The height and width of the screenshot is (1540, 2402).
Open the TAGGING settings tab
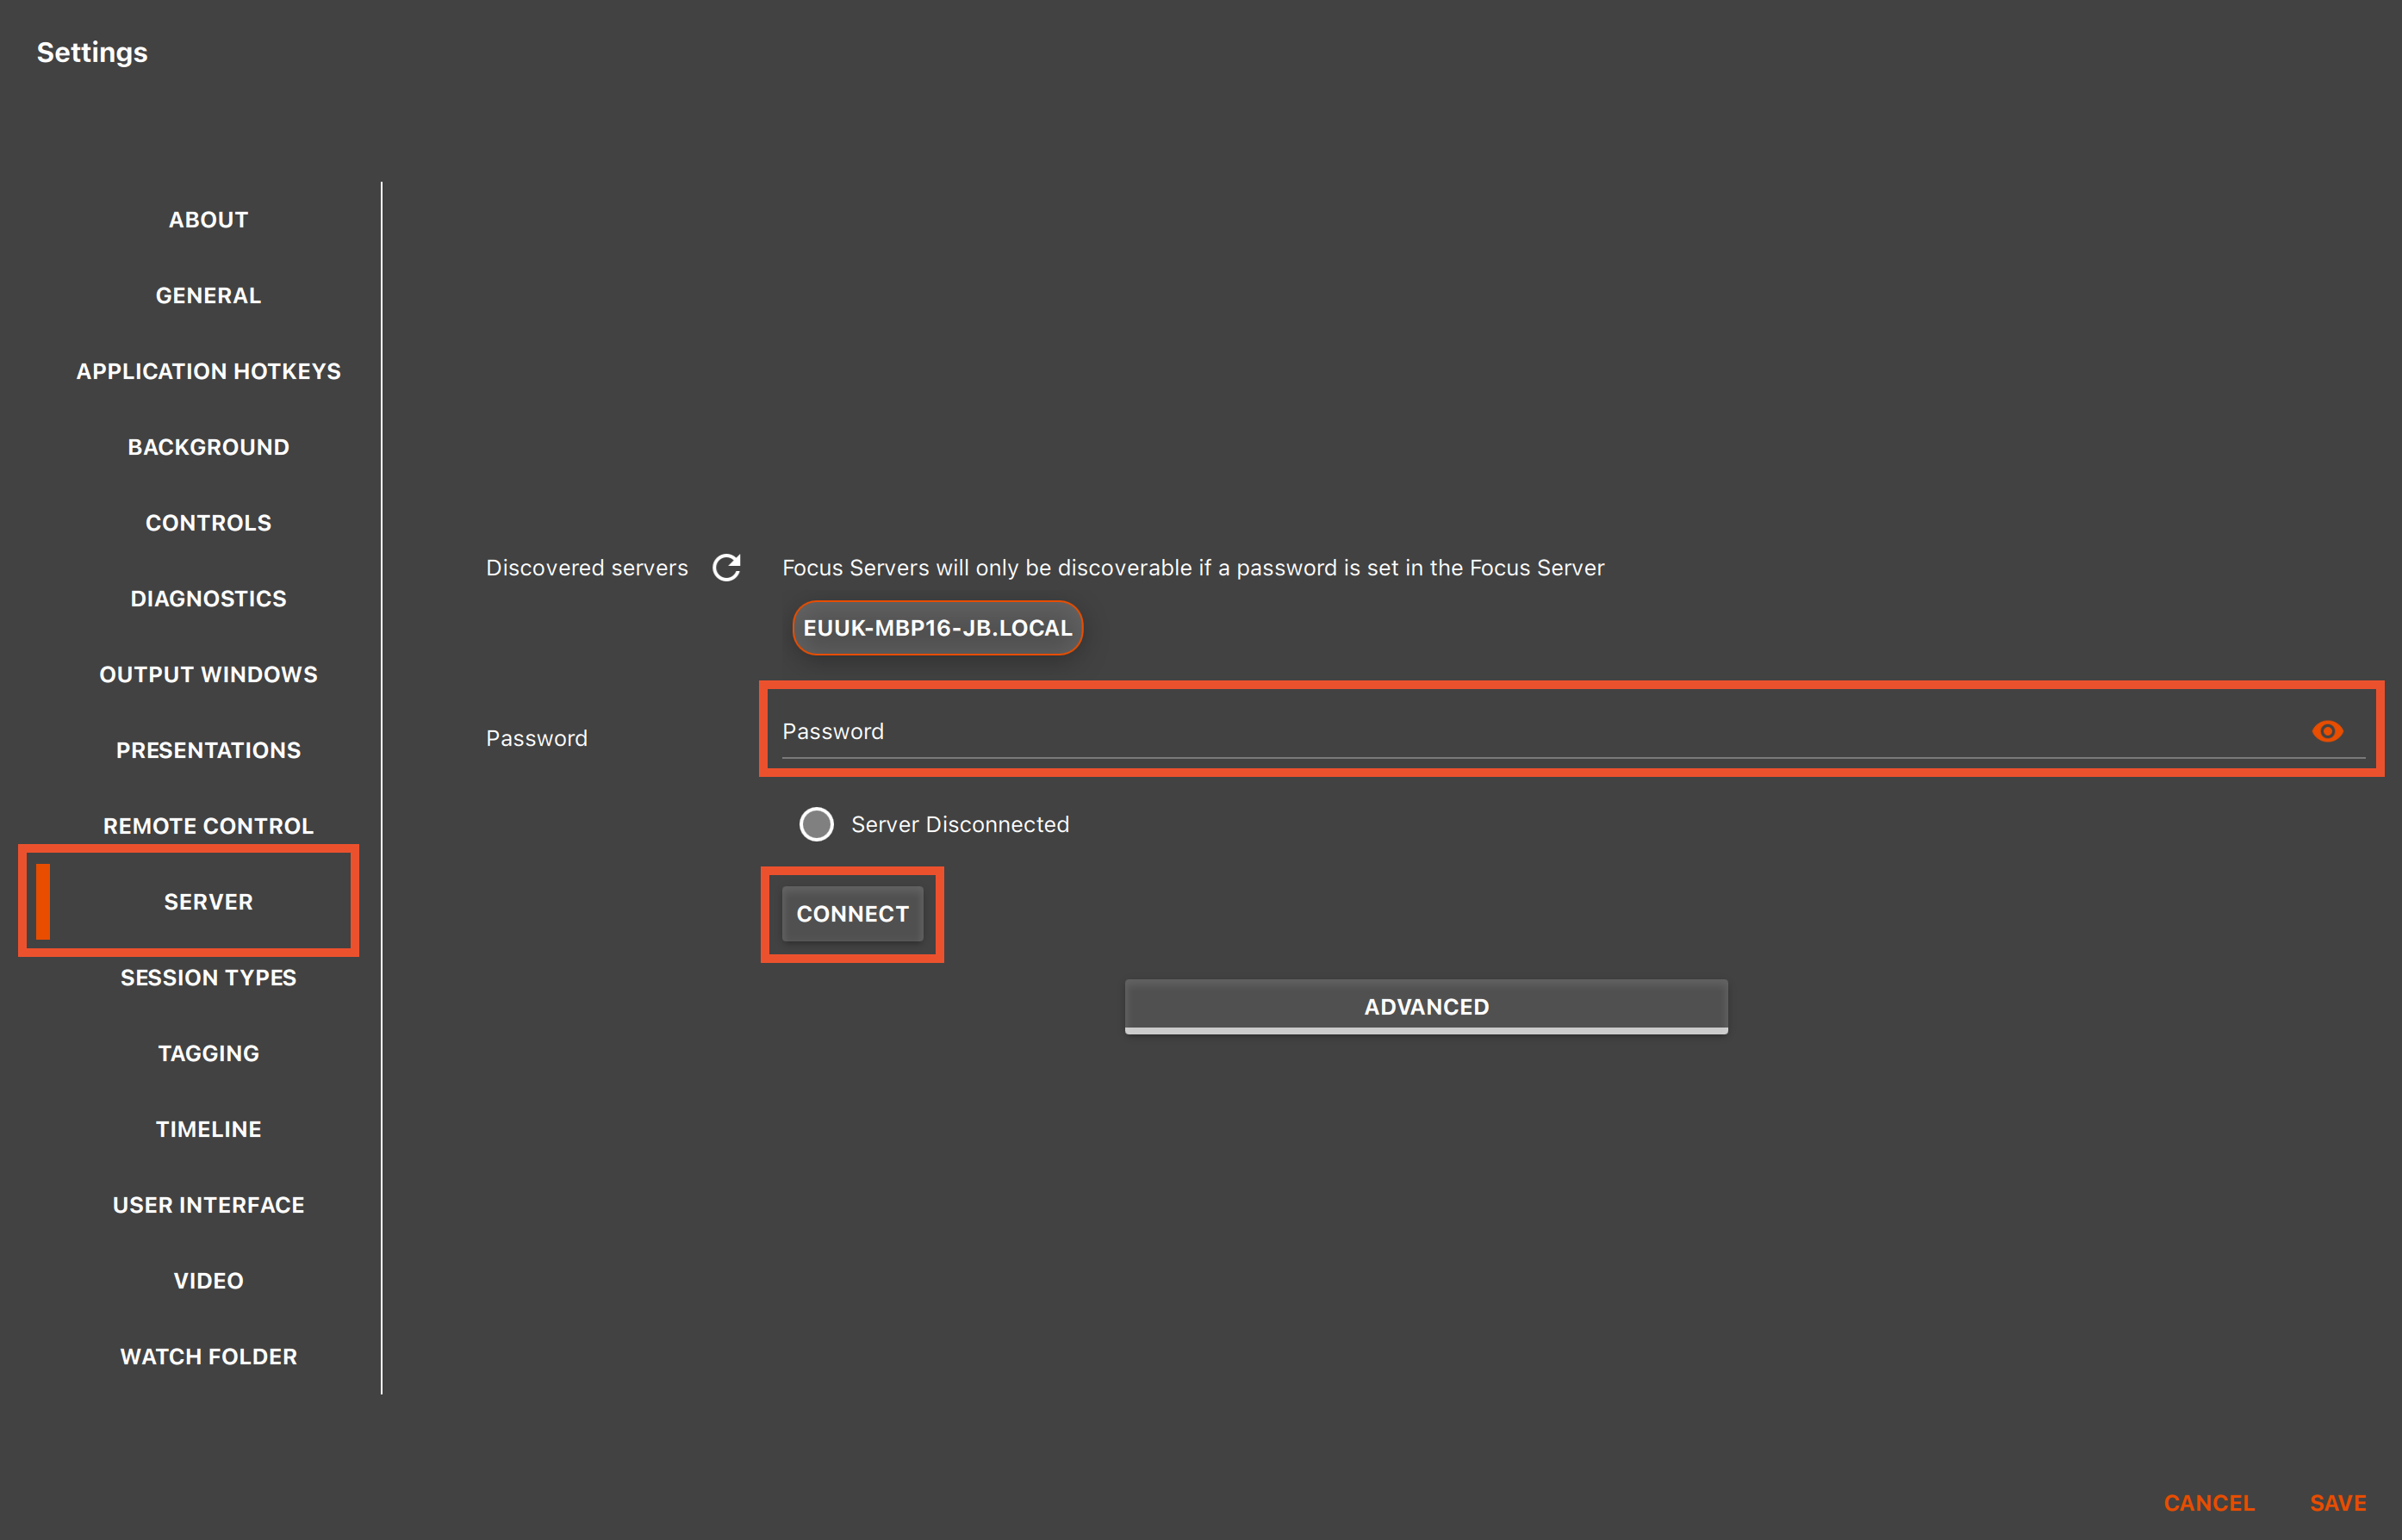pos(208,1054)
